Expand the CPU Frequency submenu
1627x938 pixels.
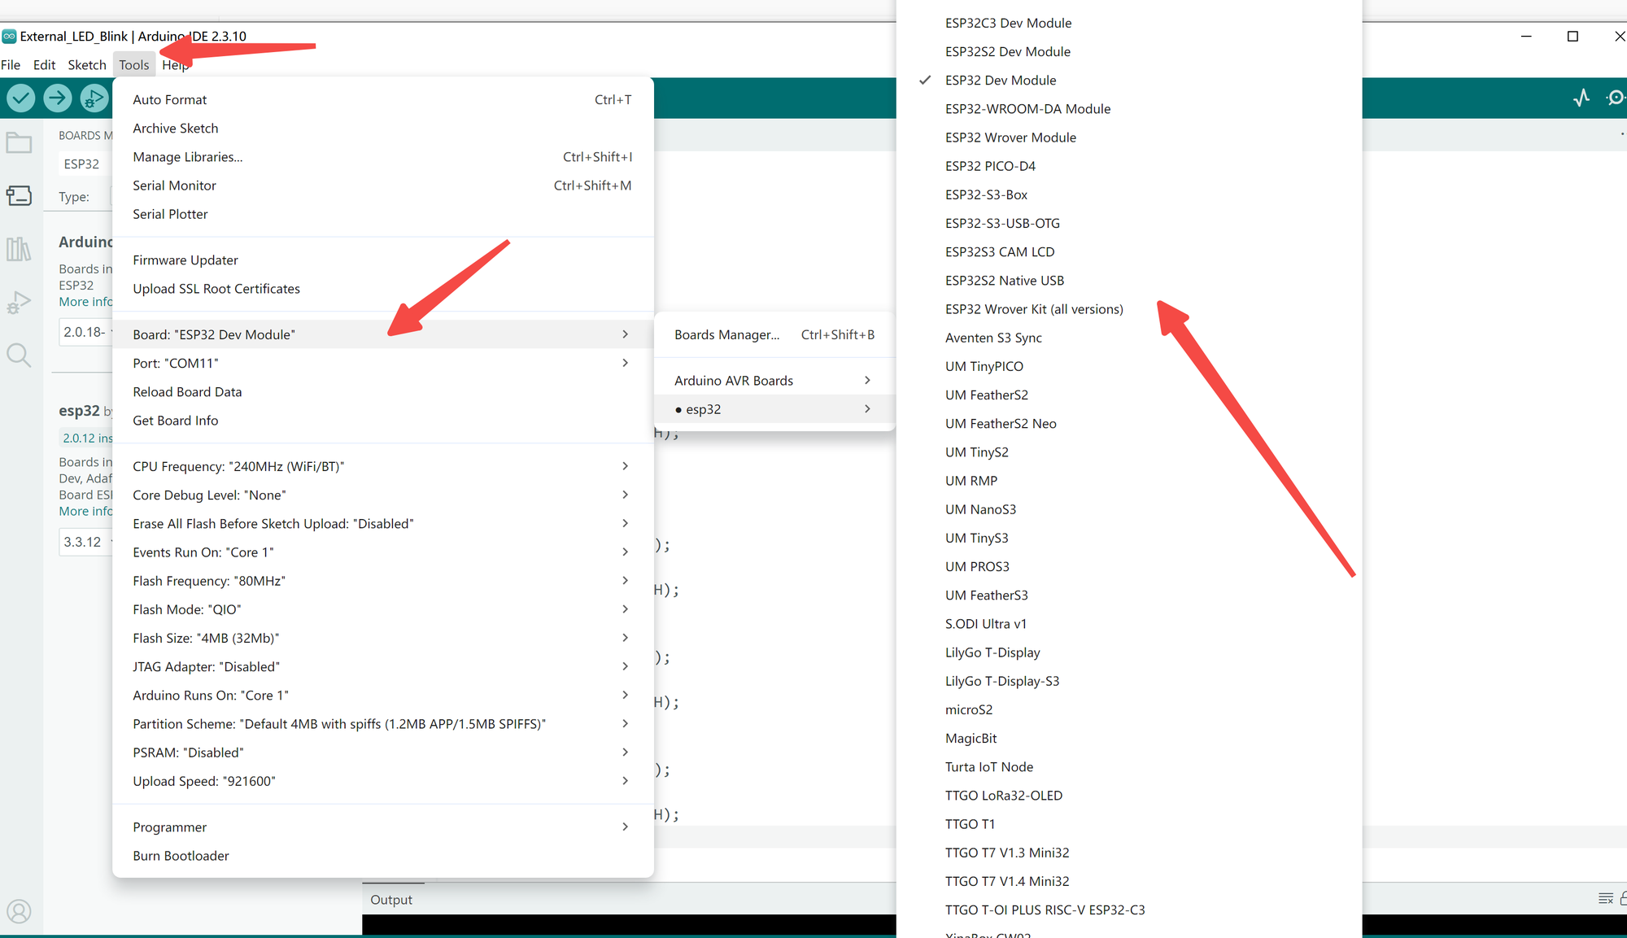pos(382,466)
